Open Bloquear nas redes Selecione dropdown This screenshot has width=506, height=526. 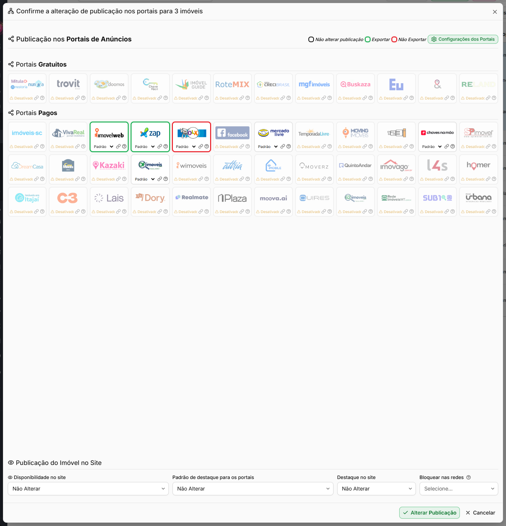[x=459, y=489]
